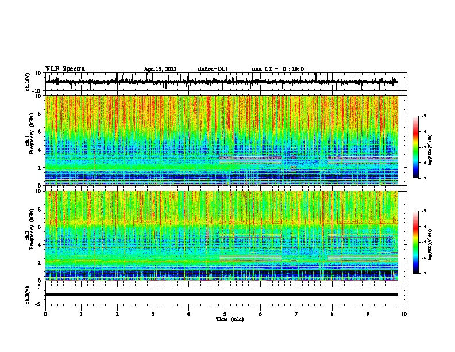Click the ch.2 color bar unit label
This screenshot has width=455, height=352.
click(430, 244)
